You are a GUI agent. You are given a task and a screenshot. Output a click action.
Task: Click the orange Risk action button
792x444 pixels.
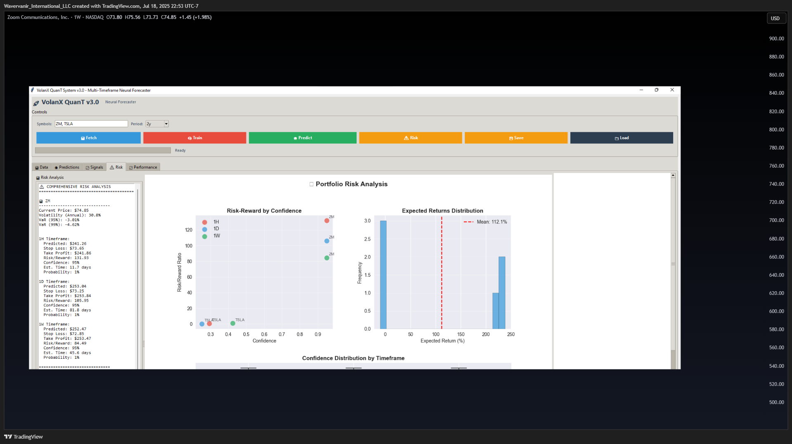[x=411, y=138]
